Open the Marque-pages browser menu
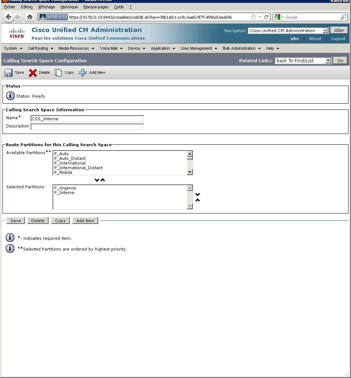This screenshot has height=378, width=351. [96, 7]
